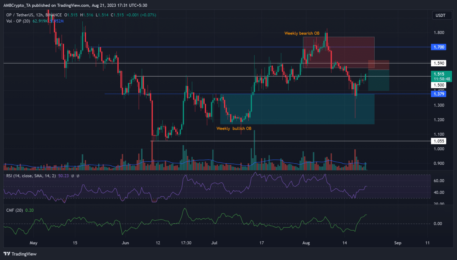Click the Aug label on time axis
This screenshot has height=260, width=457.
click(x=306, y=243)
